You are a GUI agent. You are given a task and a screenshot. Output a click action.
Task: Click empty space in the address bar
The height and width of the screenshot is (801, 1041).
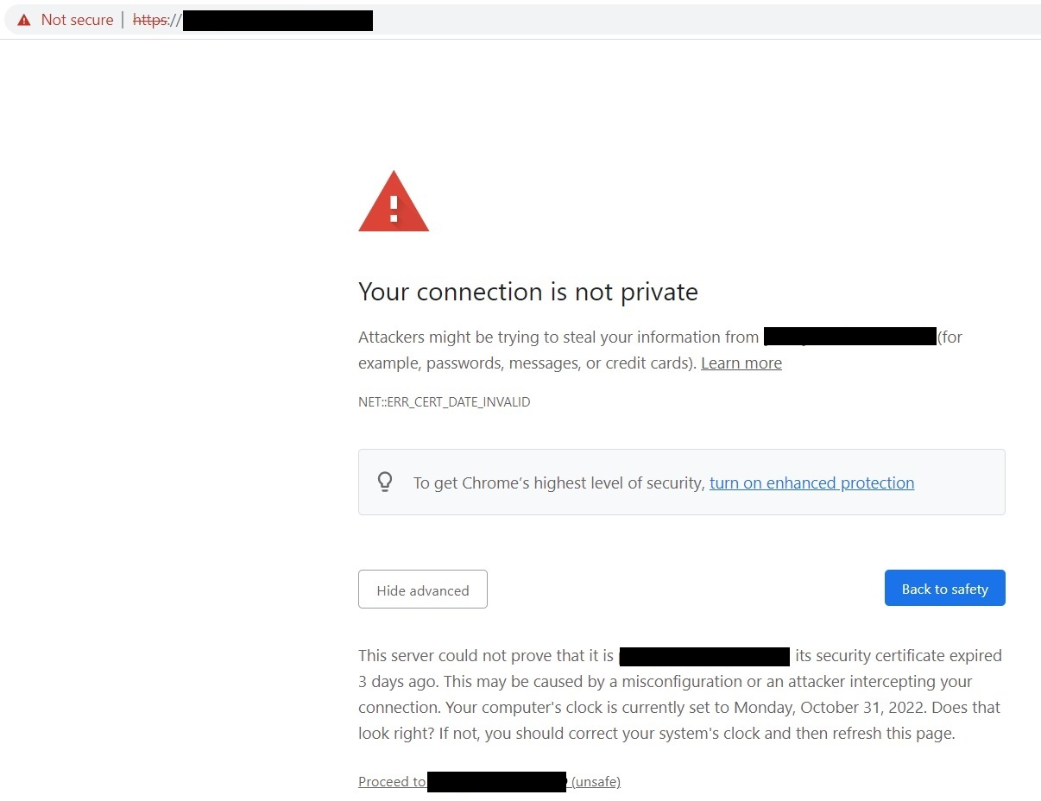[691, 20]
